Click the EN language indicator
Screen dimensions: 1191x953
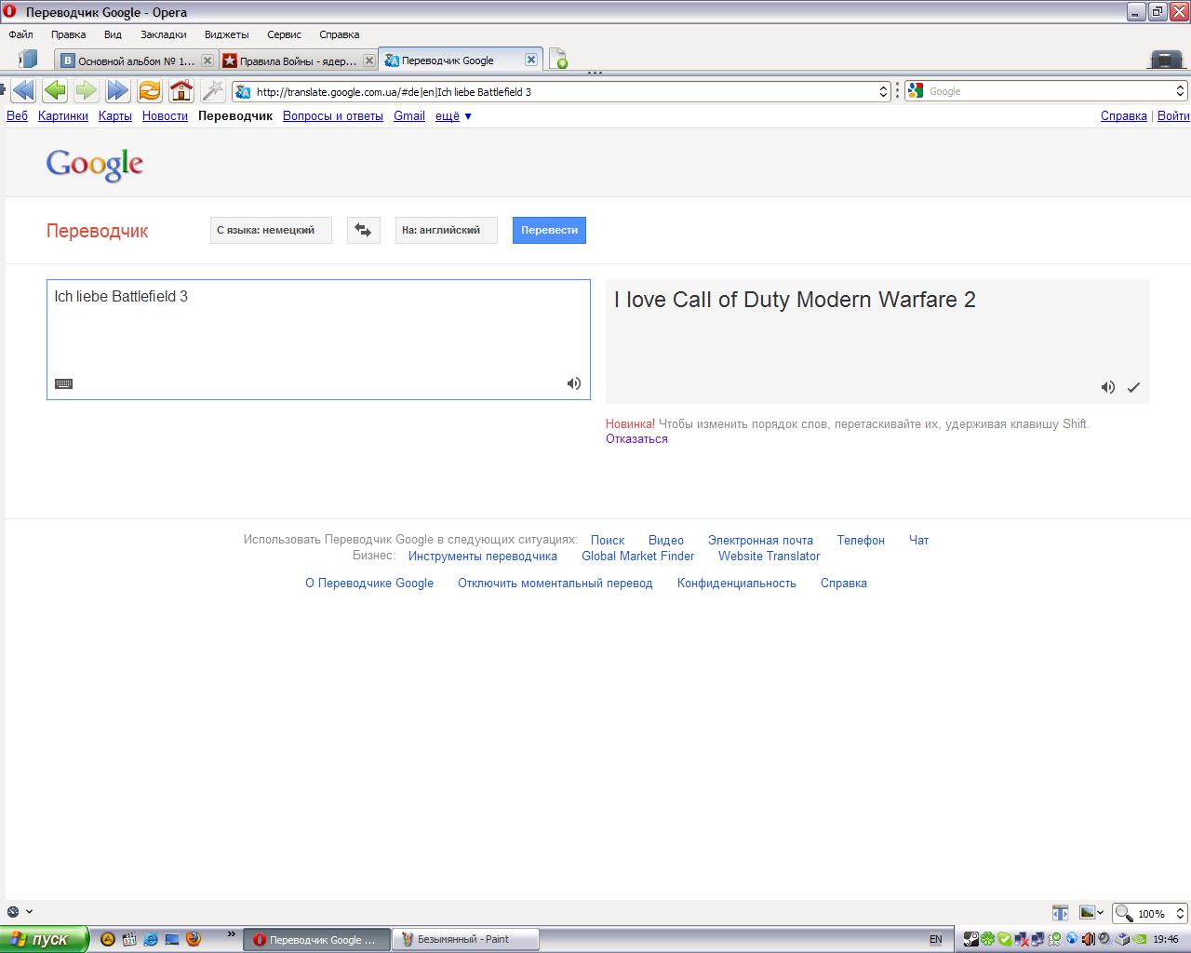coord(935,939)
